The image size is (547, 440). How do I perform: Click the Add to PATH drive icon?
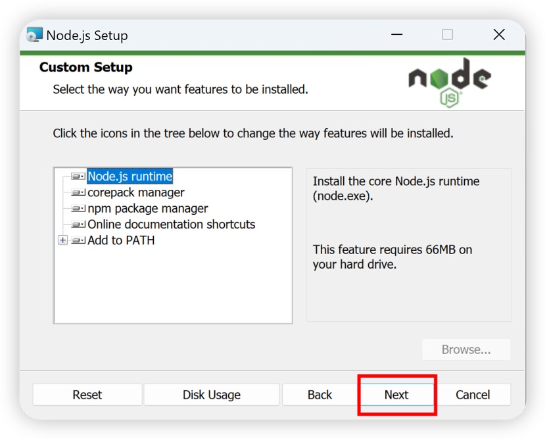click(x=78, y=240)
